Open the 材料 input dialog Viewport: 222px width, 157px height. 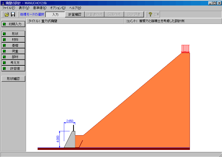(13, 40)
